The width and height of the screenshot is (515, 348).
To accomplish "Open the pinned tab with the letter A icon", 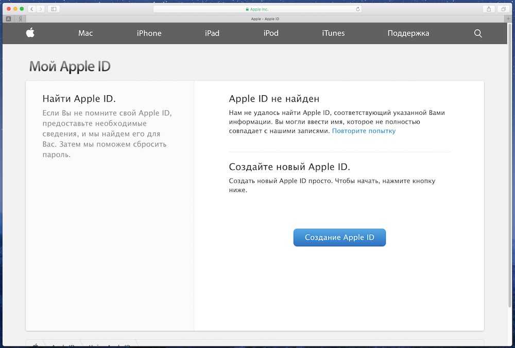I will (x=9, y=19).
